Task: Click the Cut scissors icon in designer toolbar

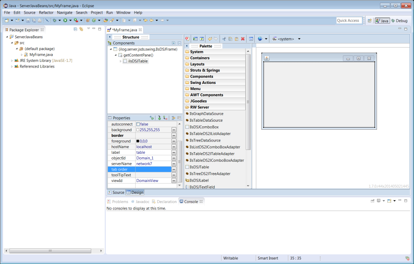Action: coord(224,39)
